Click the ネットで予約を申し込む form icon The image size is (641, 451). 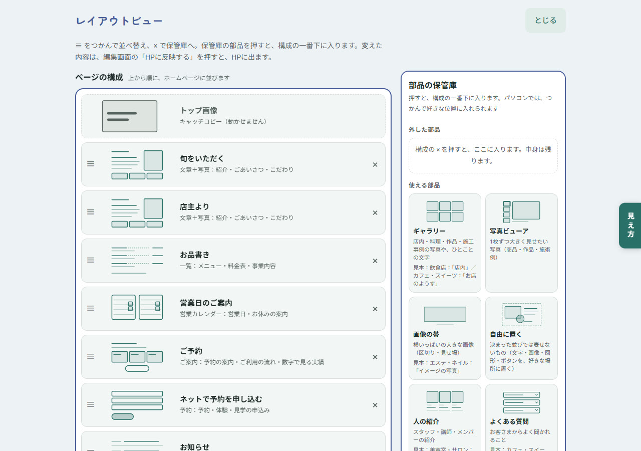tap(137, 405)
